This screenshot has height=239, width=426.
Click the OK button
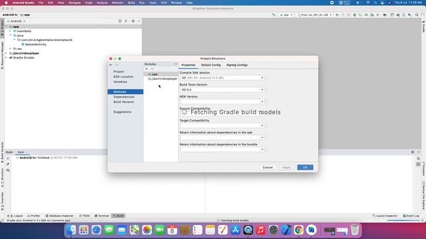click(305, 167)
